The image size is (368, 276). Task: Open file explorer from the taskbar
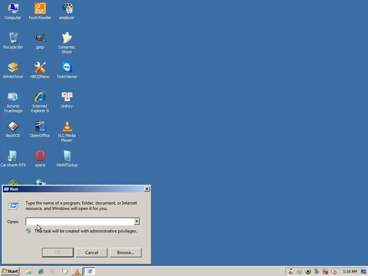point(28,272)
